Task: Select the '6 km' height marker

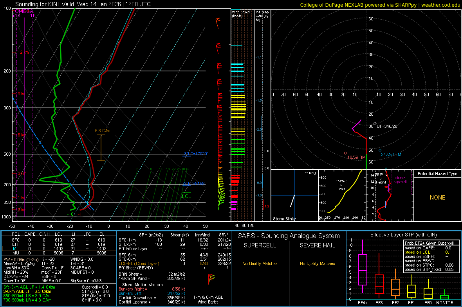Action: click(22, 135)
